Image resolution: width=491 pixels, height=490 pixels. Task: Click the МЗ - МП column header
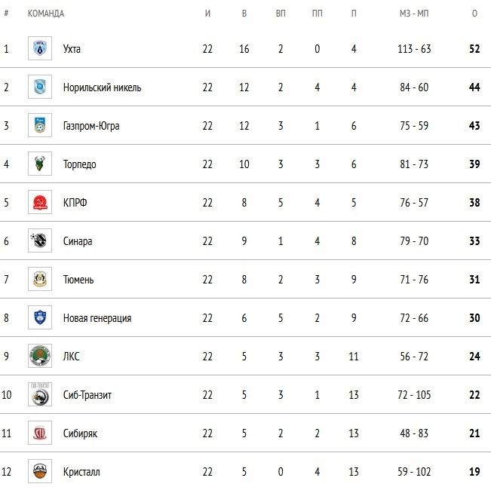tap(414, 14)
